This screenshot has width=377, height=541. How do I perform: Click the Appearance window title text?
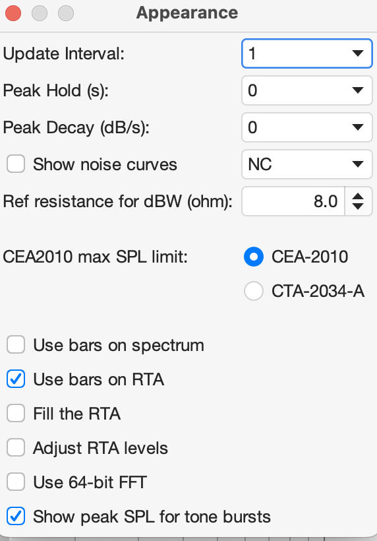coord(187,13)
